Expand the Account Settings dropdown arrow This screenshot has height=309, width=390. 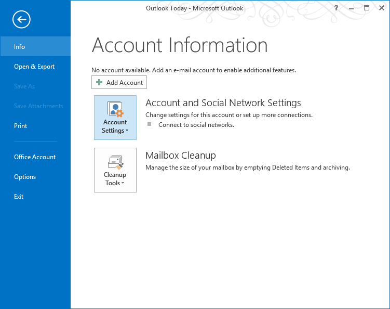[127, 131]
